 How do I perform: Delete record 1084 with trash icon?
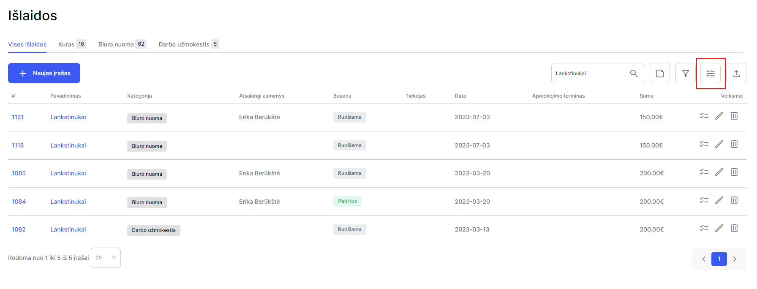click(x=734, y=200)
